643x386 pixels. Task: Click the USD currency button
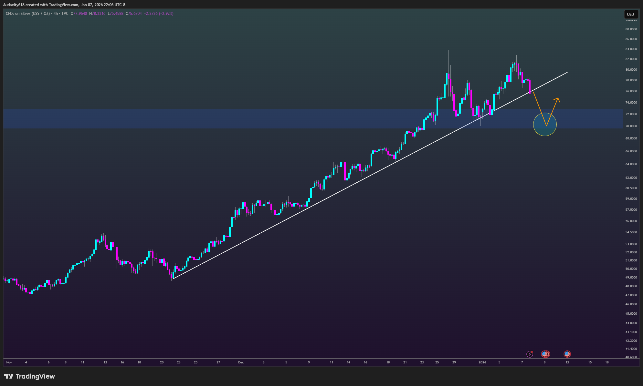tap(631, 14)
